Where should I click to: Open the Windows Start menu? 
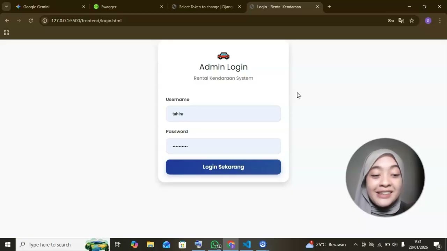click(x=8, y=244)
